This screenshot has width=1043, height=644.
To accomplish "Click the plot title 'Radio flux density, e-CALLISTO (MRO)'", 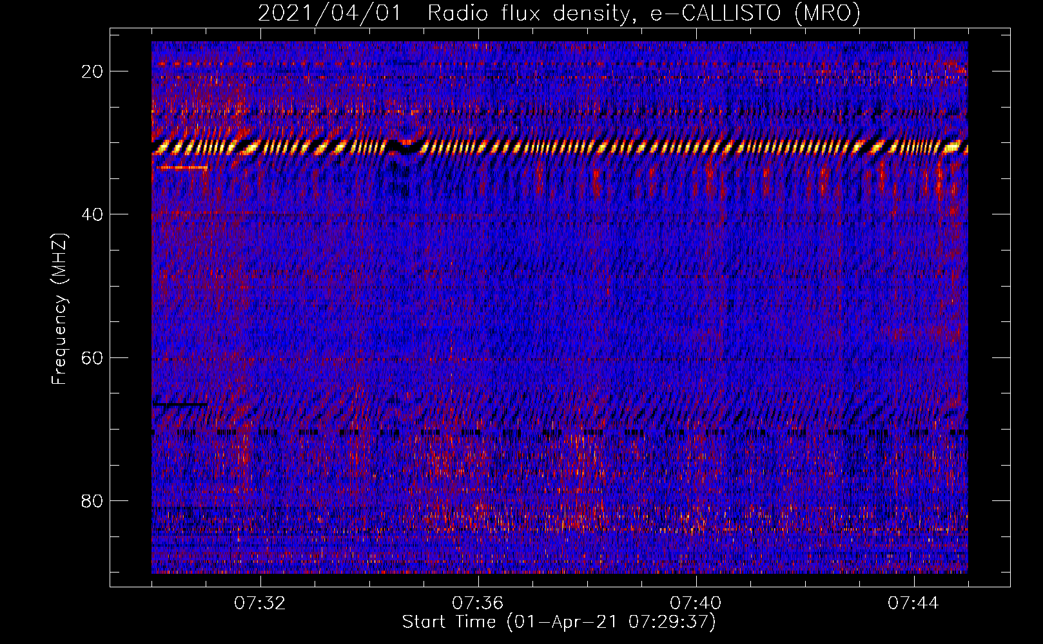I will click(643, 13).
